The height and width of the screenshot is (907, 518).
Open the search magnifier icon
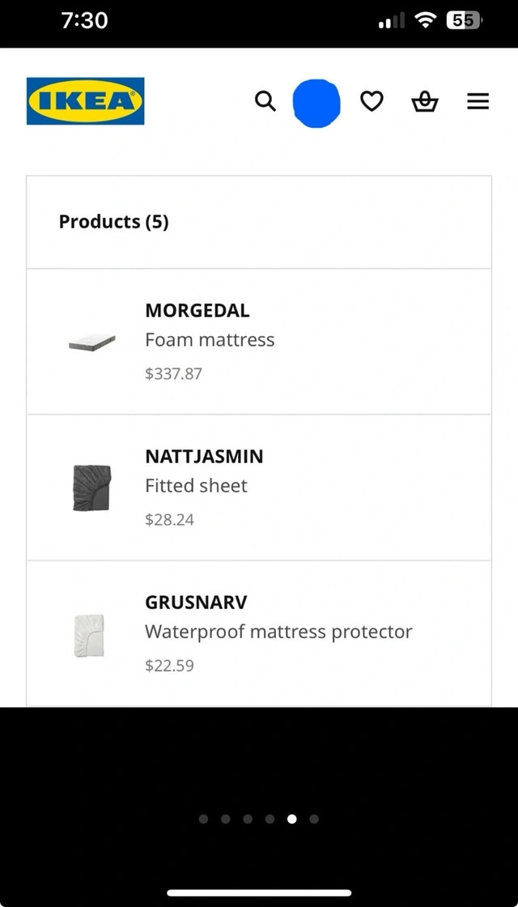(x=265, y=101)
